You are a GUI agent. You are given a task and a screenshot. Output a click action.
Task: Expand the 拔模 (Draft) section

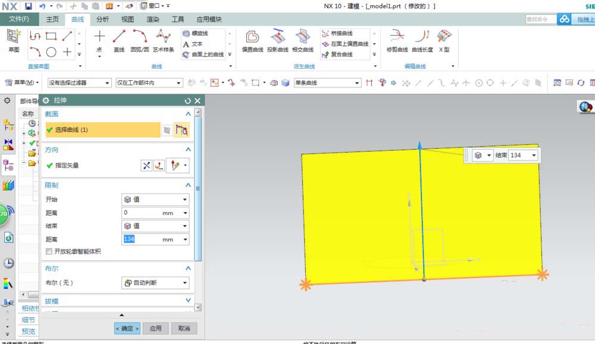[x=188, y=301]
